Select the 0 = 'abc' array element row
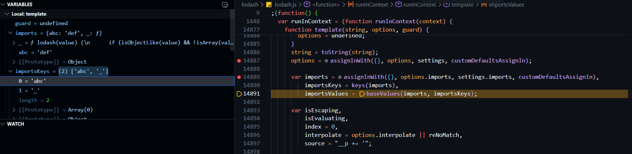 [x=117, y=81]
